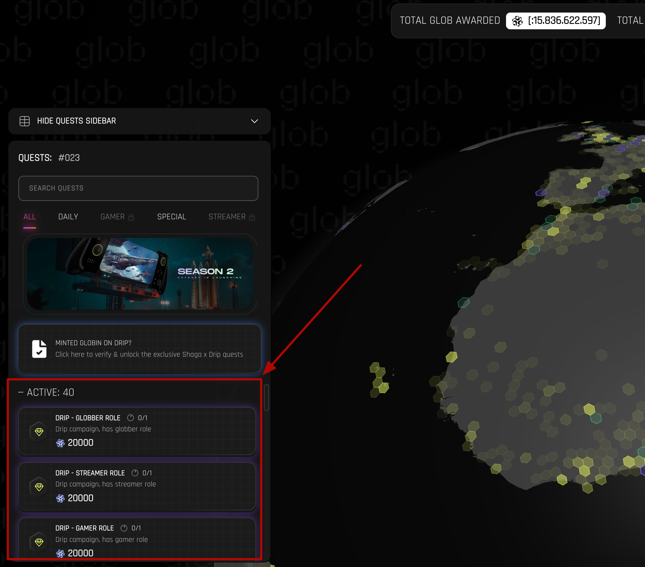This screenshot has height=567, width=645.
Task: Click 'Drip campaign, has gamer role' text
Action: pos(102,540)
